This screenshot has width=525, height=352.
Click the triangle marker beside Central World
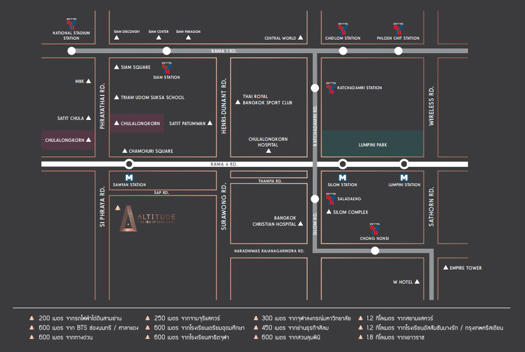(x=301, y=38)
